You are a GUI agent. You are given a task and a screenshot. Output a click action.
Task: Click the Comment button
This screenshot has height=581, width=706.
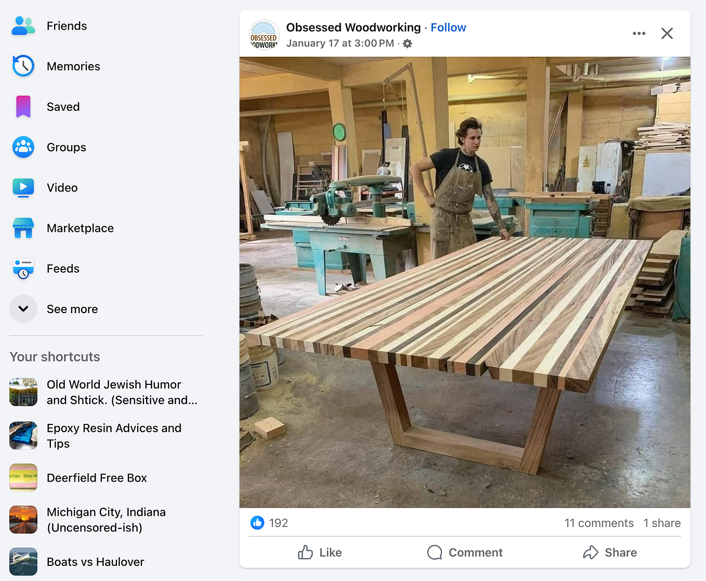tap(465, 552)
